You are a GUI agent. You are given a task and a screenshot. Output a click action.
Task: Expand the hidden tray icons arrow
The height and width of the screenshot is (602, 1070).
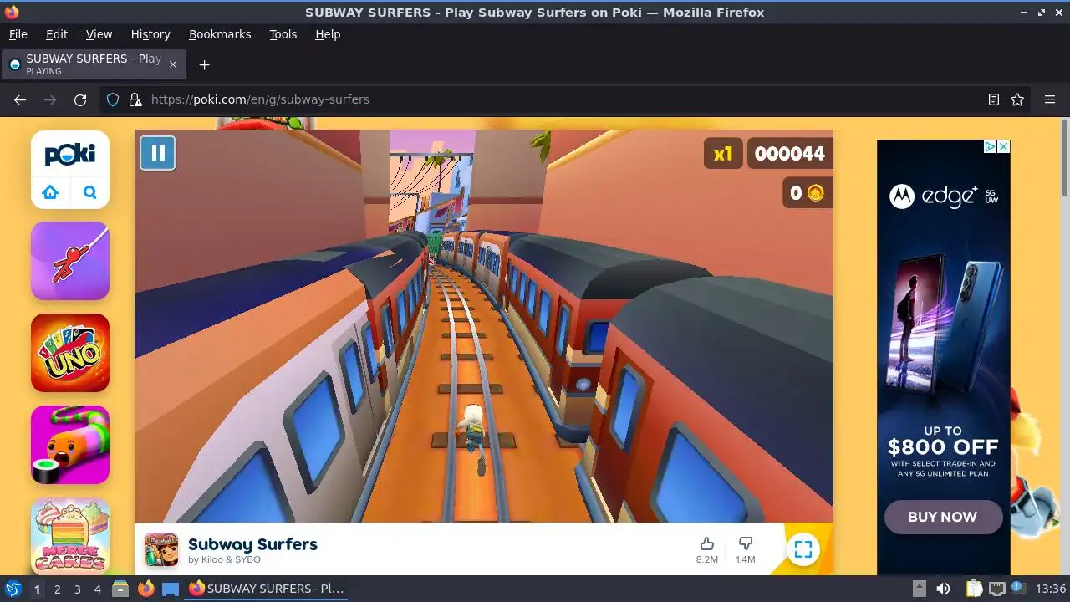[x=919, y=589]
